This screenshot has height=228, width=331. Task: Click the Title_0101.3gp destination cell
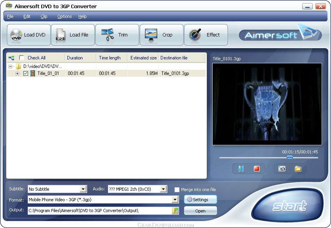coord(175,73)
